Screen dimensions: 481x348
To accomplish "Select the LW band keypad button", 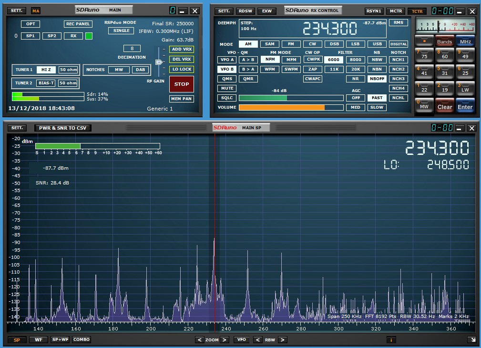I will click(465, 88).
